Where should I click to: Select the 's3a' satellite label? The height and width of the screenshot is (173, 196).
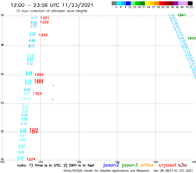182,165
